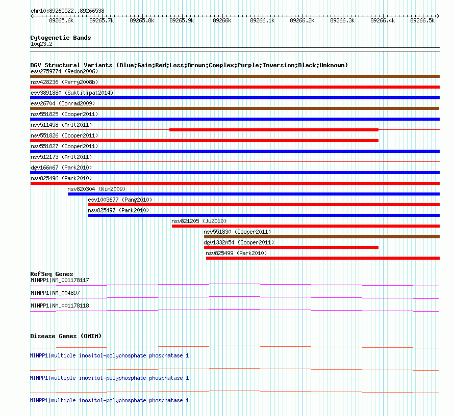Select the red nsv821205 loss bar
The height and width of the screenshot is (416, 454).
pos(306,226)
